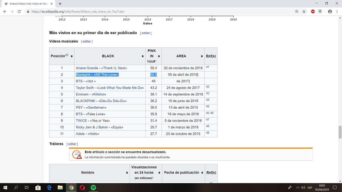Screen dimensions: 342x192
Task: Open a new browser tab
Action: [60, 4]
